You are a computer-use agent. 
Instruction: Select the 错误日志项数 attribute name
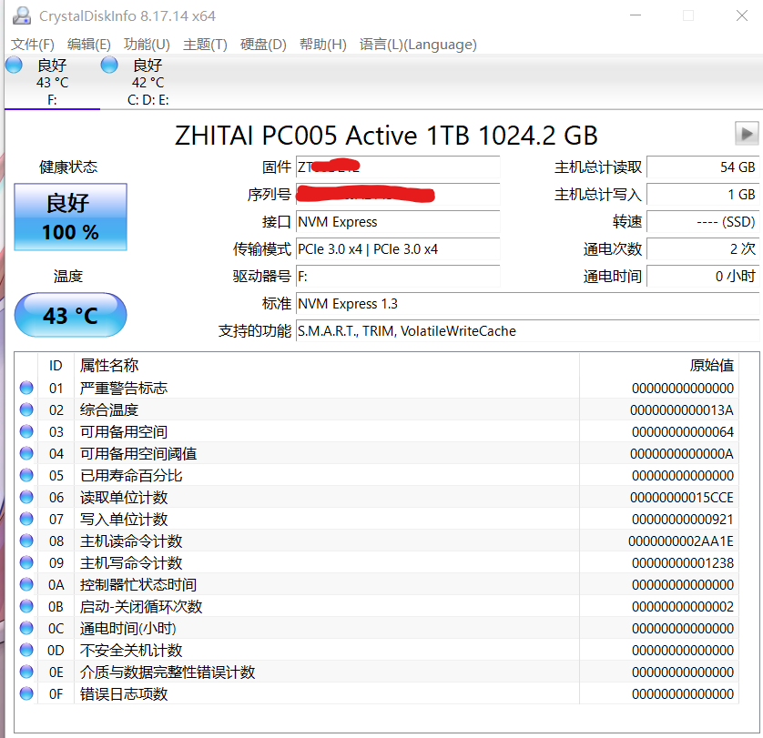pyautogui.click(x=124, y=693)
